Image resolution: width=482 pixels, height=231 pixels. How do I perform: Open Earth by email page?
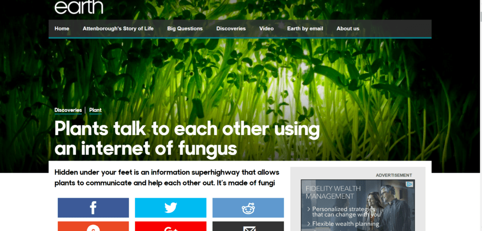[305, 29]
